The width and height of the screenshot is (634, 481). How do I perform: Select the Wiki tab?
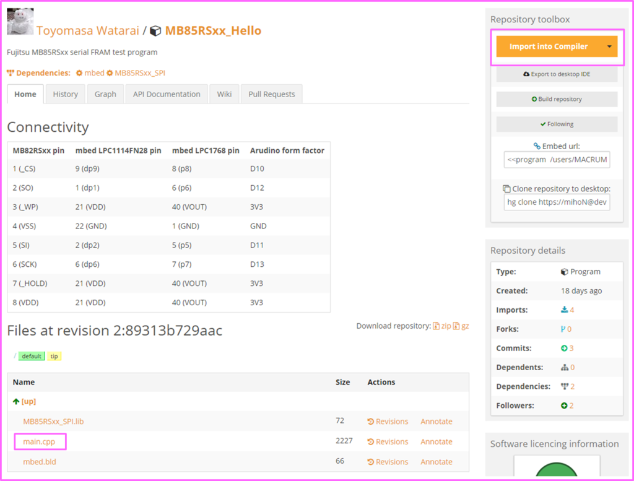[224, 94]
